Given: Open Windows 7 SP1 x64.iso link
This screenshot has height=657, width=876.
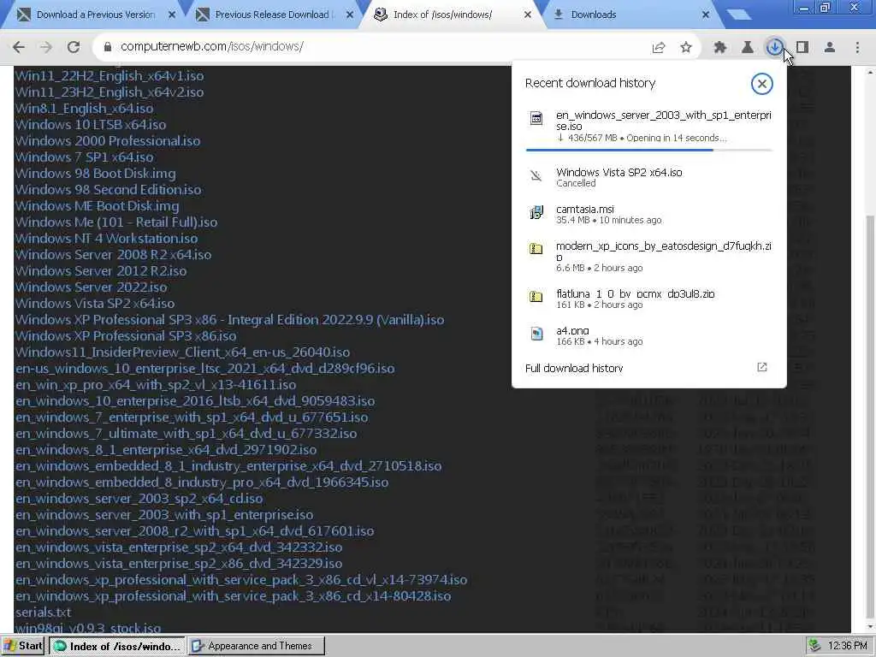Looking at the screenshot, I should pos(85,157).
